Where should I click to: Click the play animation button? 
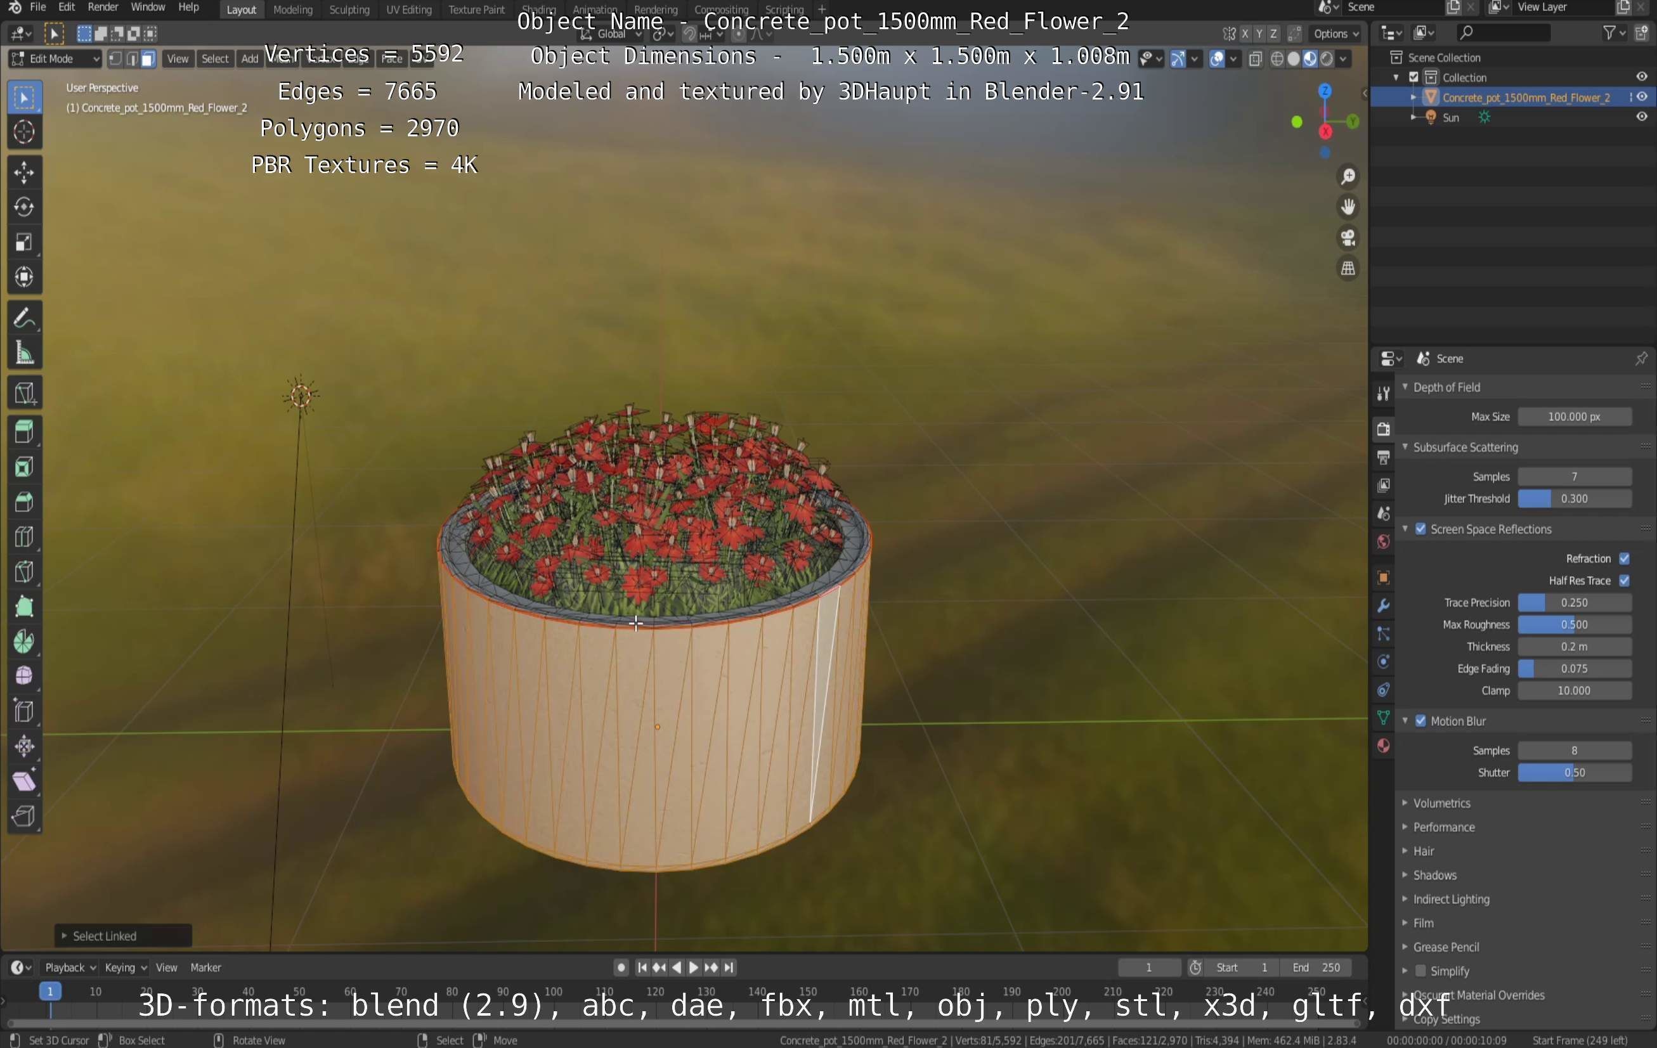(694, 967)
